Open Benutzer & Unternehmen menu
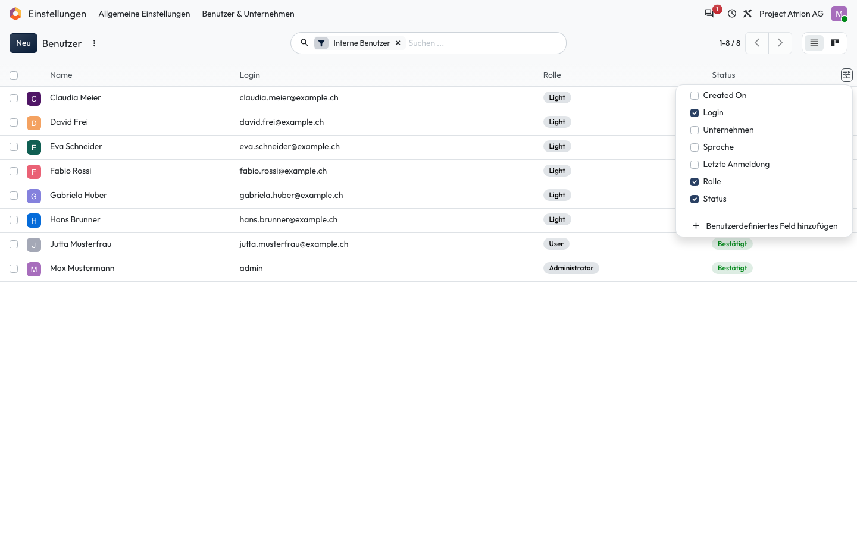This screenshot has width=857, height=535. coord(248,14)
